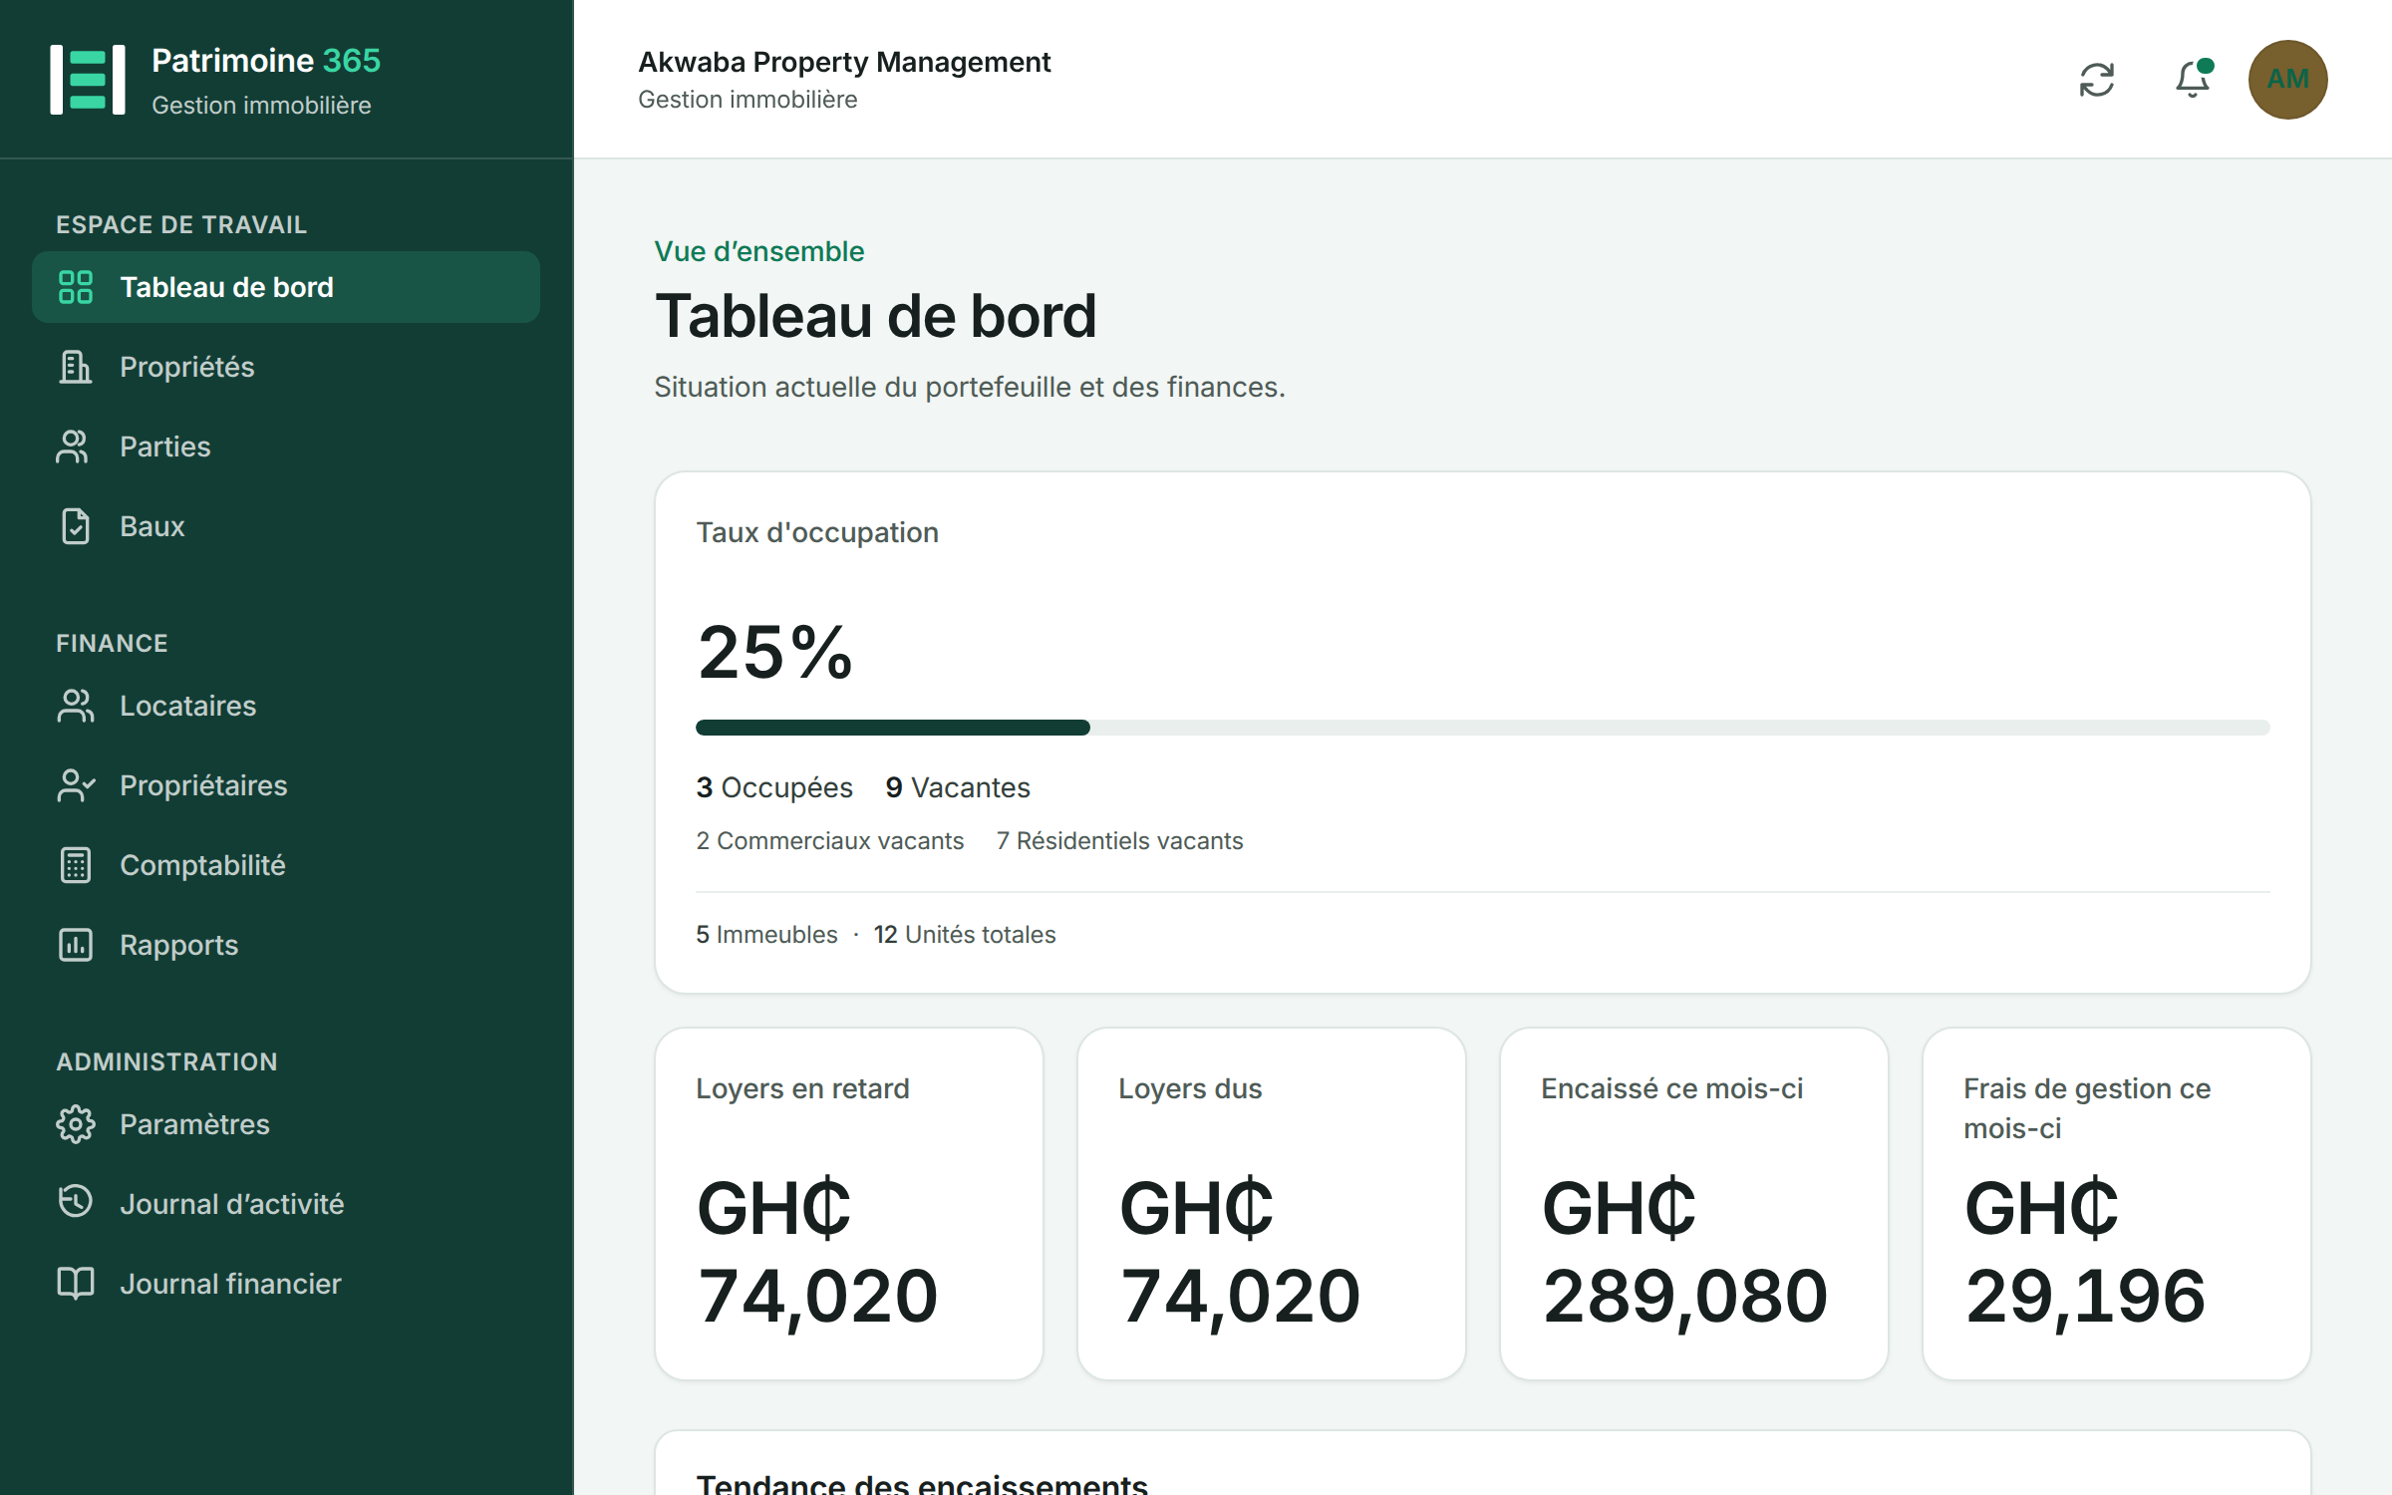Click the Comptabilité calculator icon
This screenshot has height=1495, width=2392.
[x=76, y=865]
